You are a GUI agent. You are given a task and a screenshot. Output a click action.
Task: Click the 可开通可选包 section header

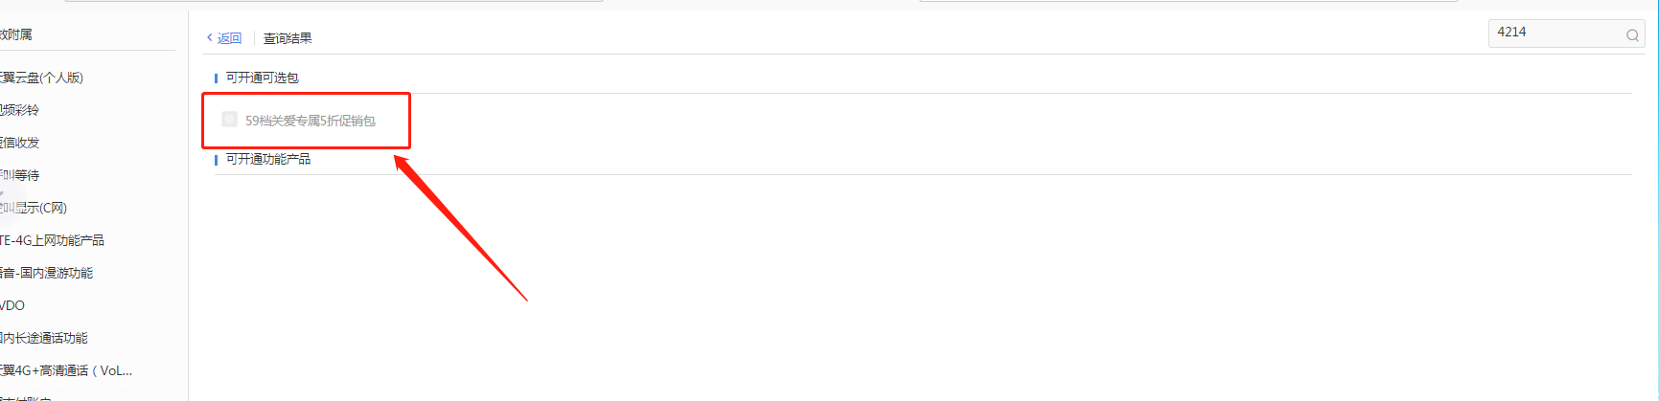(262, 78)
